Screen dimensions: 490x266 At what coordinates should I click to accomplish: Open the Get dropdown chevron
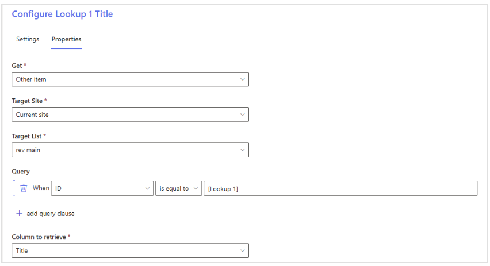[x=242, y=79]
